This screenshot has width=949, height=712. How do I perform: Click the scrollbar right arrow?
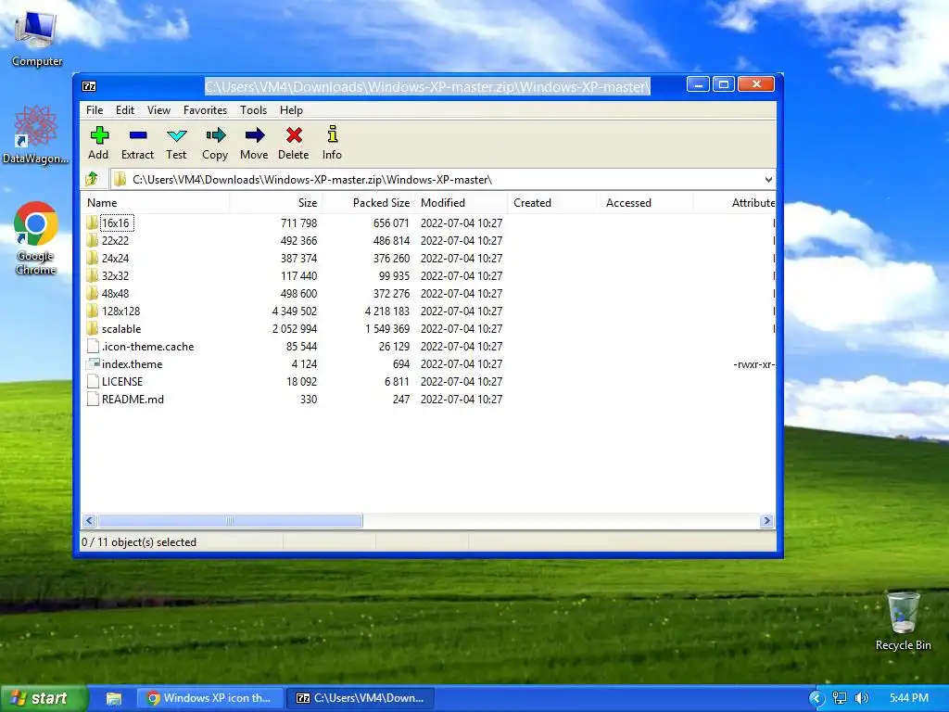coord(766,521)
